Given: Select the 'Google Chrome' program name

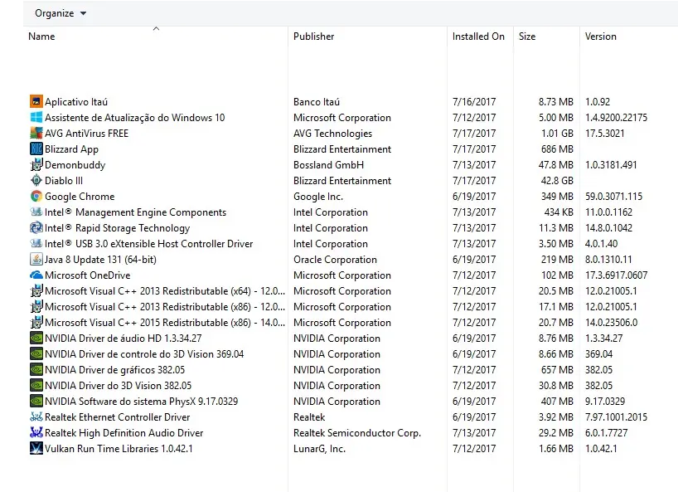Looking at the screenshot, I should [x=80, y=197].
